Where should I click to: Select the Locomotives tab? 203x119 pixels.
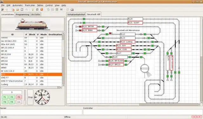pyautogui.click(x=8, y=14)
